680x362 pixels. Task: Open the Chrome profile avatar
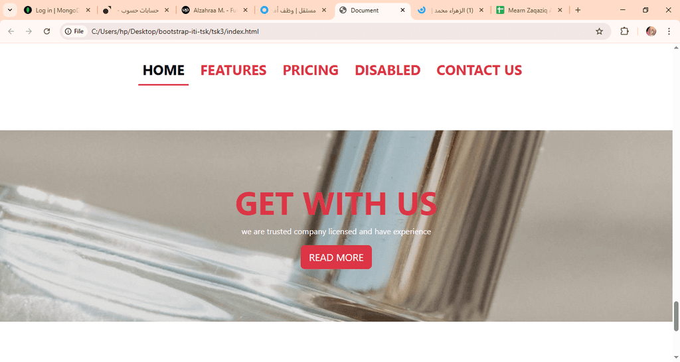coord(651,31)
